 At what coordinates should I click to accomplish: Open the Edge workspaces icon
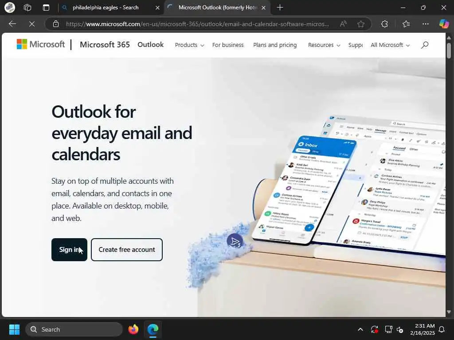(27, 8)
